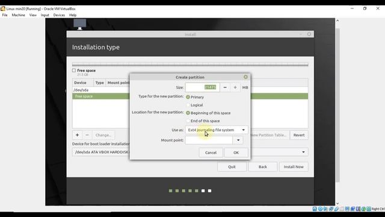Screen dimensions: 385x217
Task: Click the Change... button
Action: tap(103, 135)
